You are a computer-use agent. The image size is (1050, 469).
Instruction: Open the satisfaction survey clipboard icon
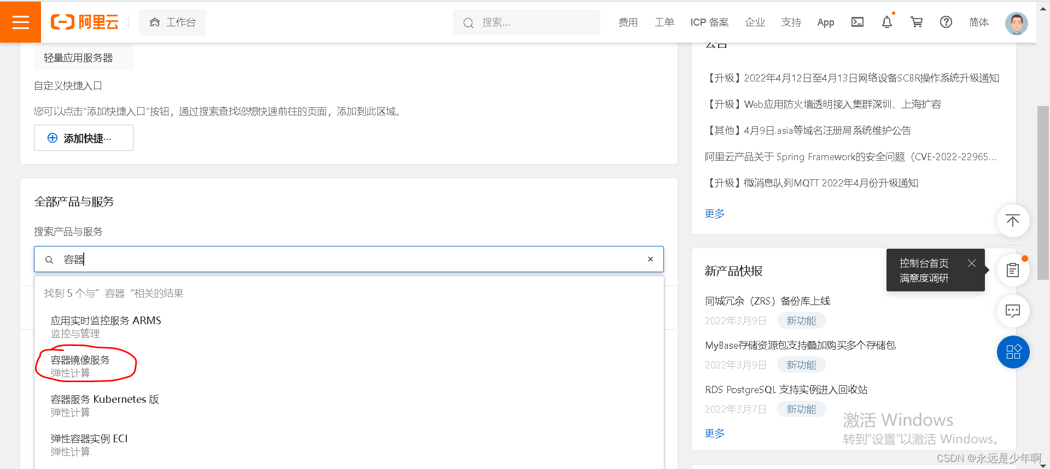pyautogui.click(x=1013, y=270)
